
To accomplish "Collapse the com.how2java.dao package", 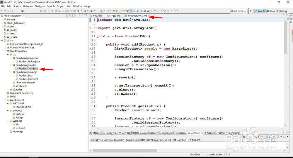I will [x=11, y=65].
